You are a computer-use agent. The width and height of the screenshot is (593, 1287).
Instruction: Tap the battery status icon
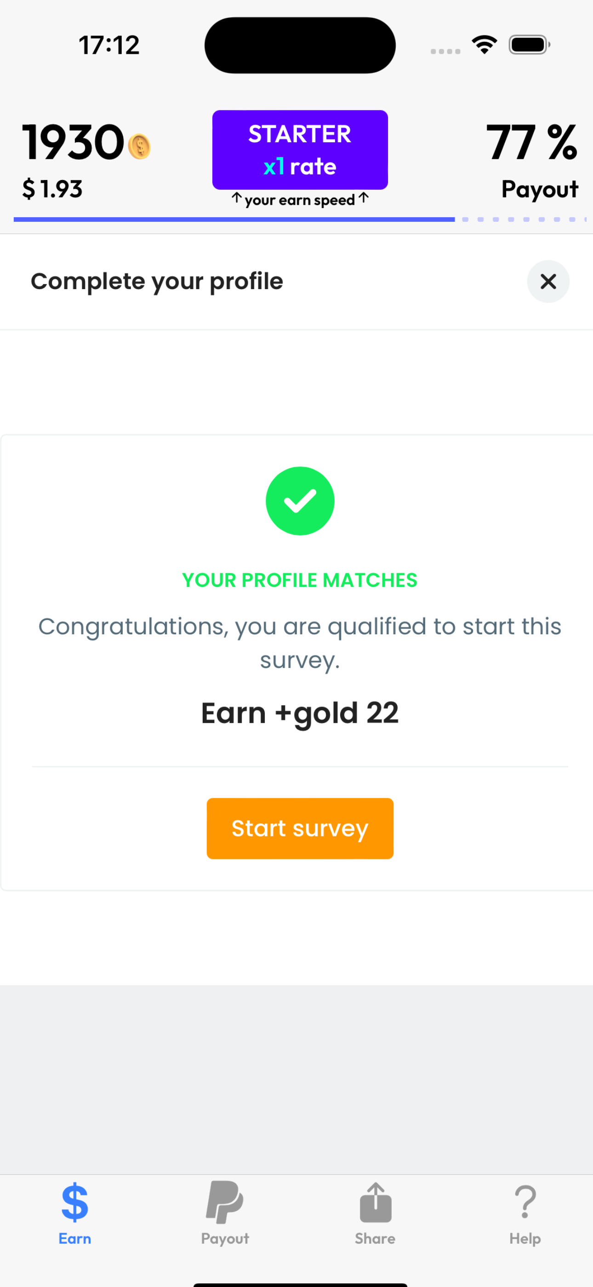pos(529,45)
